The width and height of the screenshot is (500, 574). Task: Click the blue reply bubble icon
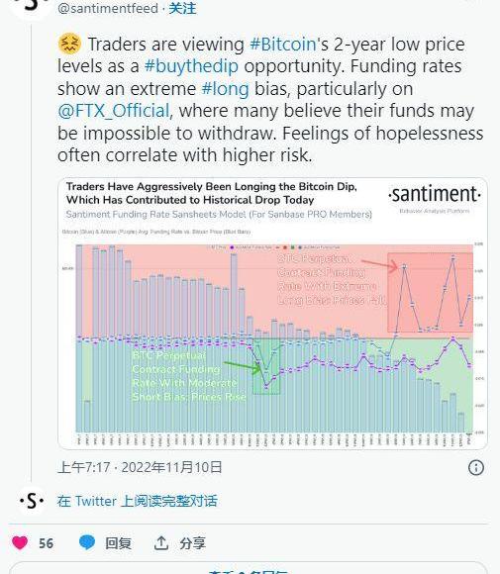click(x=87, y=542)
